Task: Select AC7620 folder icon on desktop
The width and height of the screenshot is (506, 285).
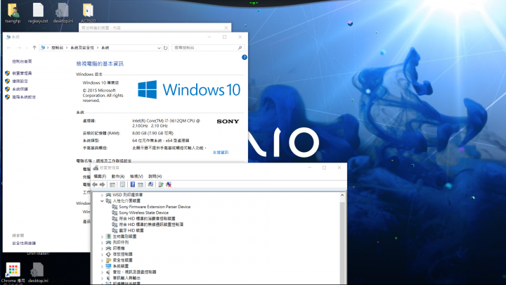Action: click(88, 13)
